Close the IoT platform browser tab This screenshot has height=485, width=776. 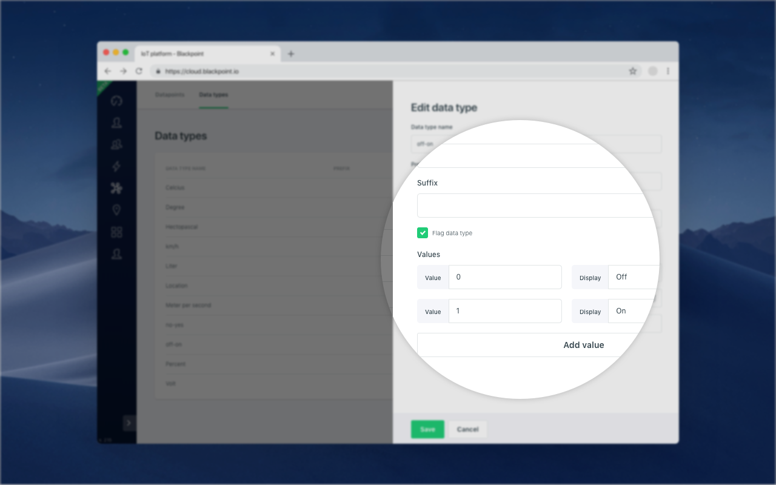(x=272, y=53)
